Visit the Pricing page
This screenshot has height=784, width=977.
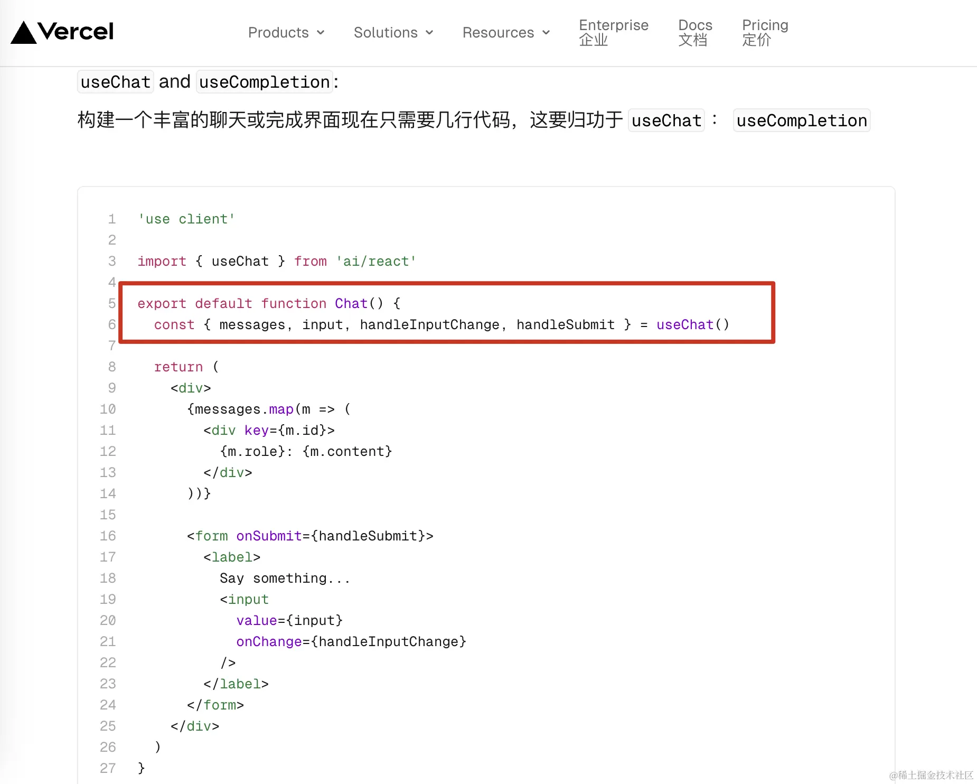point(765,32)
